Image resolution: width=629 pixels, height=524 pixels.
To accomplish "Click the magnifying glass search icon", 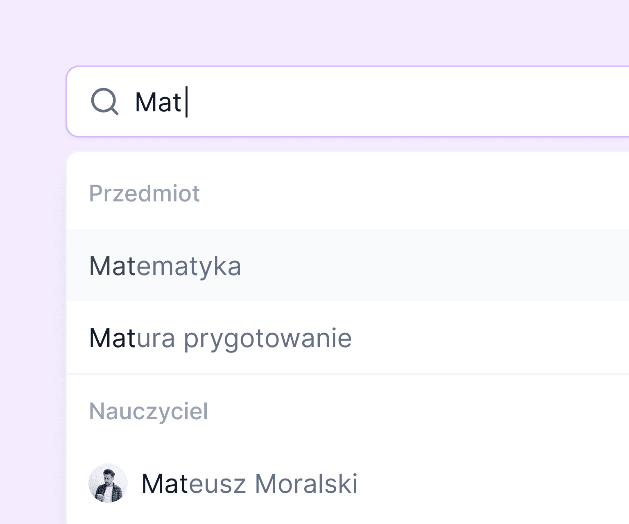I will click(104, 102).
